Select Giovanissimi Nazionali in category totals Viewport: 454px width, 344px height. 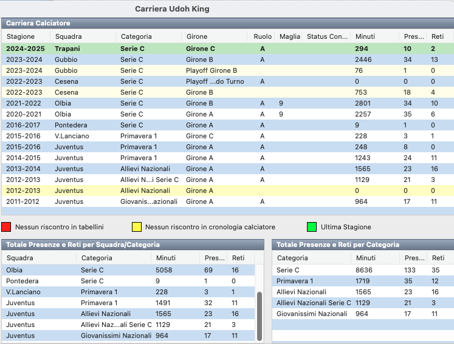click(x=359, y=314)
